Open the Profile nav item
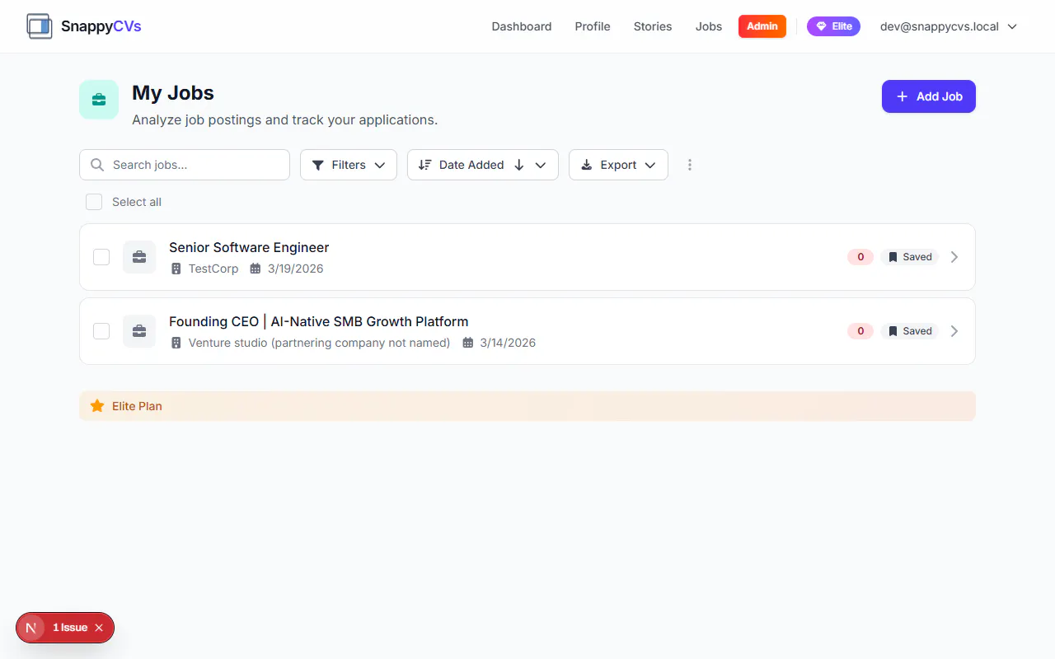 593,26
